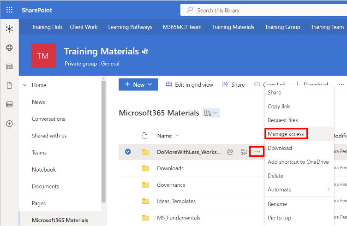This screenshot has width=347, height=226.
Task: Open the Governance folder name
Action: tap(171, 185)
